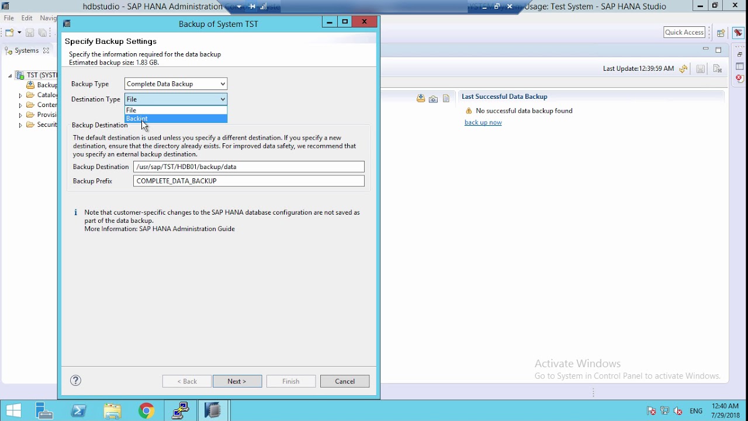Image resolution: width=748 pixels, height=421 pixels.
Task: Click the storage snapshot camera icon
Action: coord(433,99)
